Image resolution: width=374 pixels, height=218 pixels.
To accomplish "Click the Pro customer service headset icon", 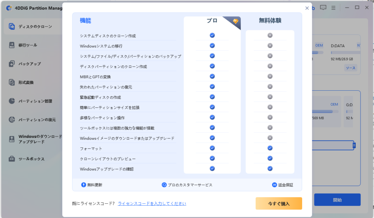I will pos(164,185).
